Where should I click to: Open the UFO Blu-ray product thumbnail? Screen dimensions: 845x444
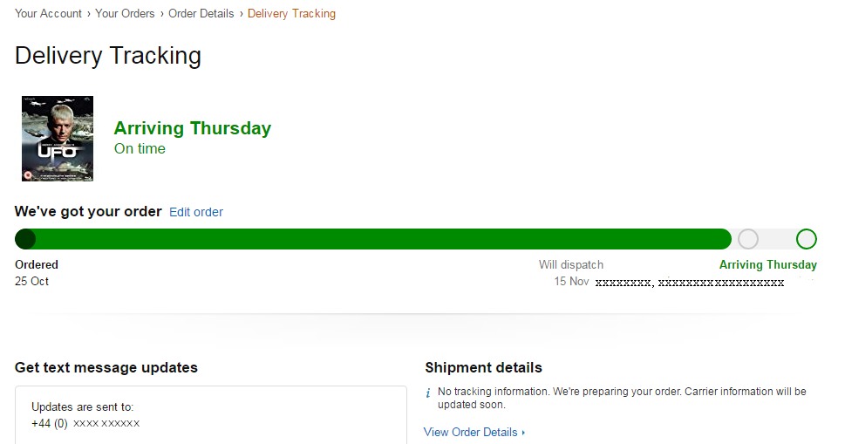click(58, 139)
